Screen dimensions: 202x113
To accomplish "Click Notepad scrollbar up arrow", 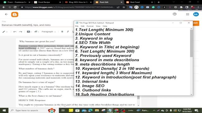I will coord(191,29).
